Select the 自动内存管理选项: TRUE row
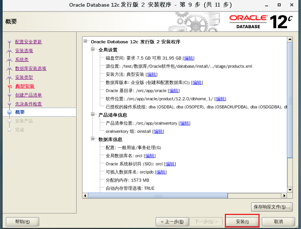Image resolution: width=301 pixels, height=229 pixels. [x=130, y=188]
